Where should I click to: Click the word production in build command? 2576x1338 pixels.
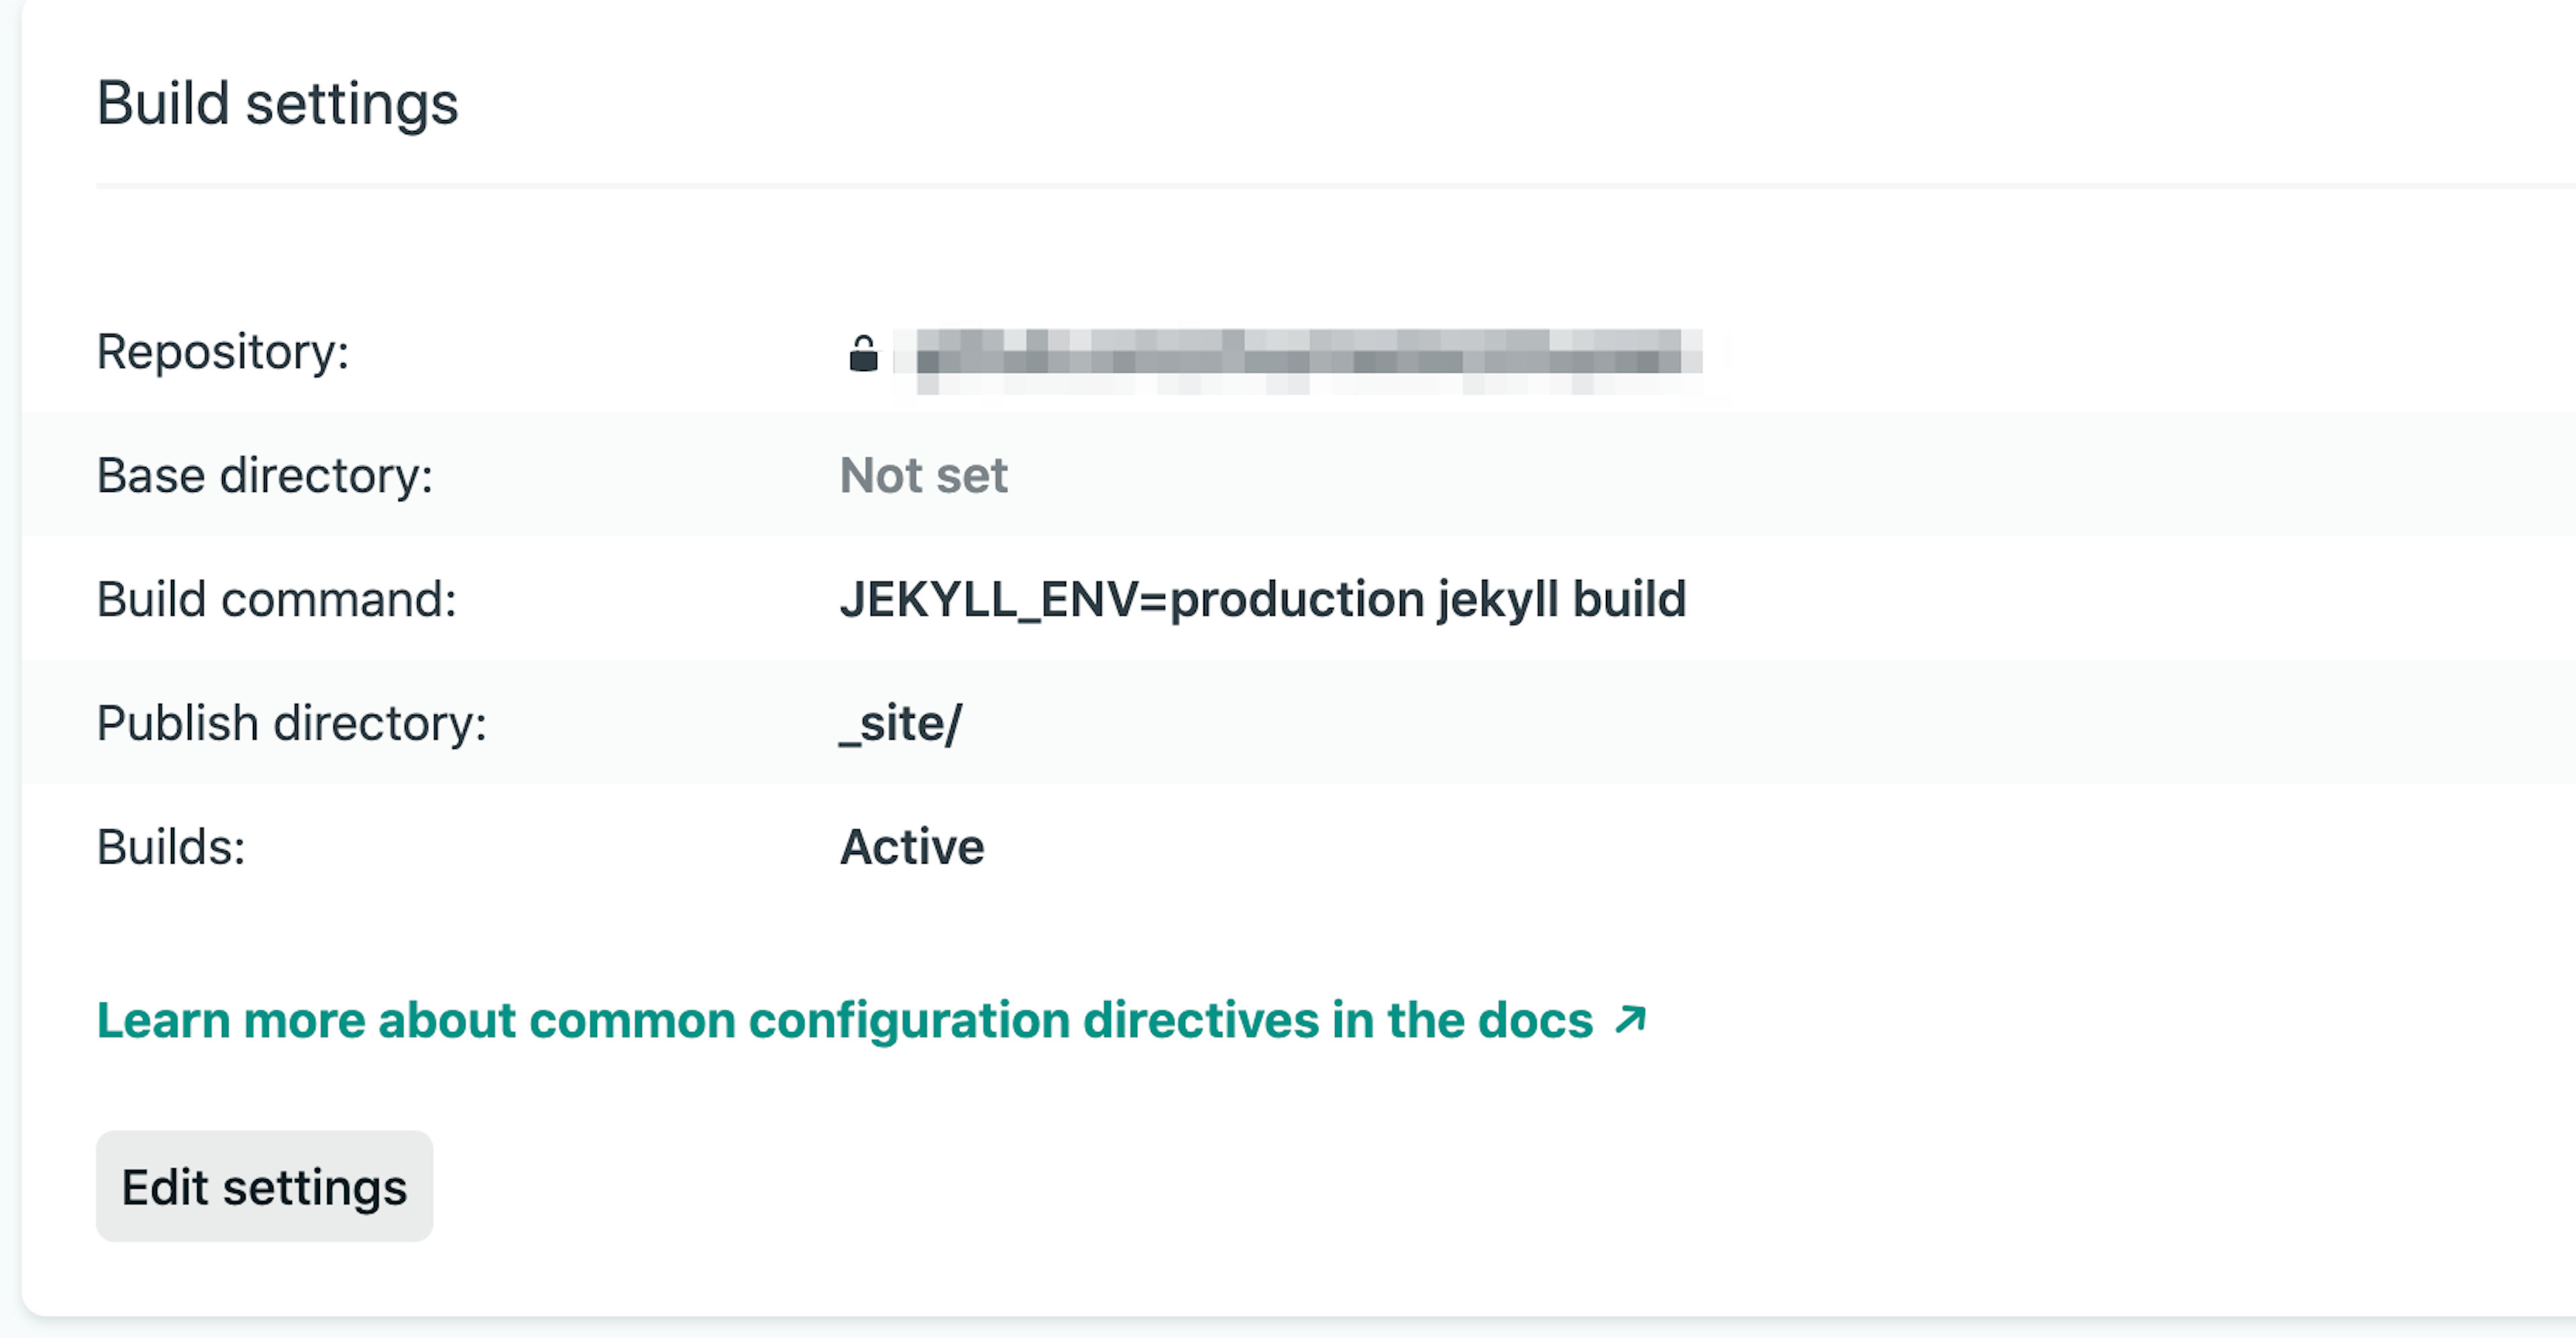pyautogui.click(x=1297, y=600)
